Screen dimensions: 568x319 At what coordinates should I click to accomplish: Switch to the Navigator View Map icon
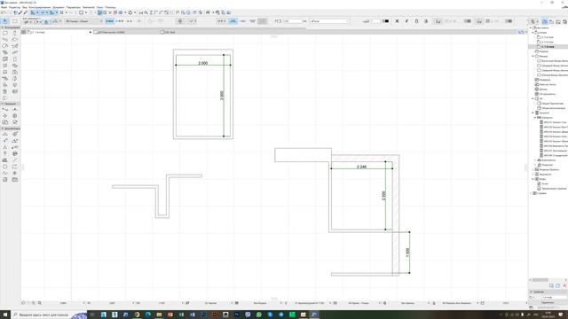pyautogui.click(x=551, y=21)
